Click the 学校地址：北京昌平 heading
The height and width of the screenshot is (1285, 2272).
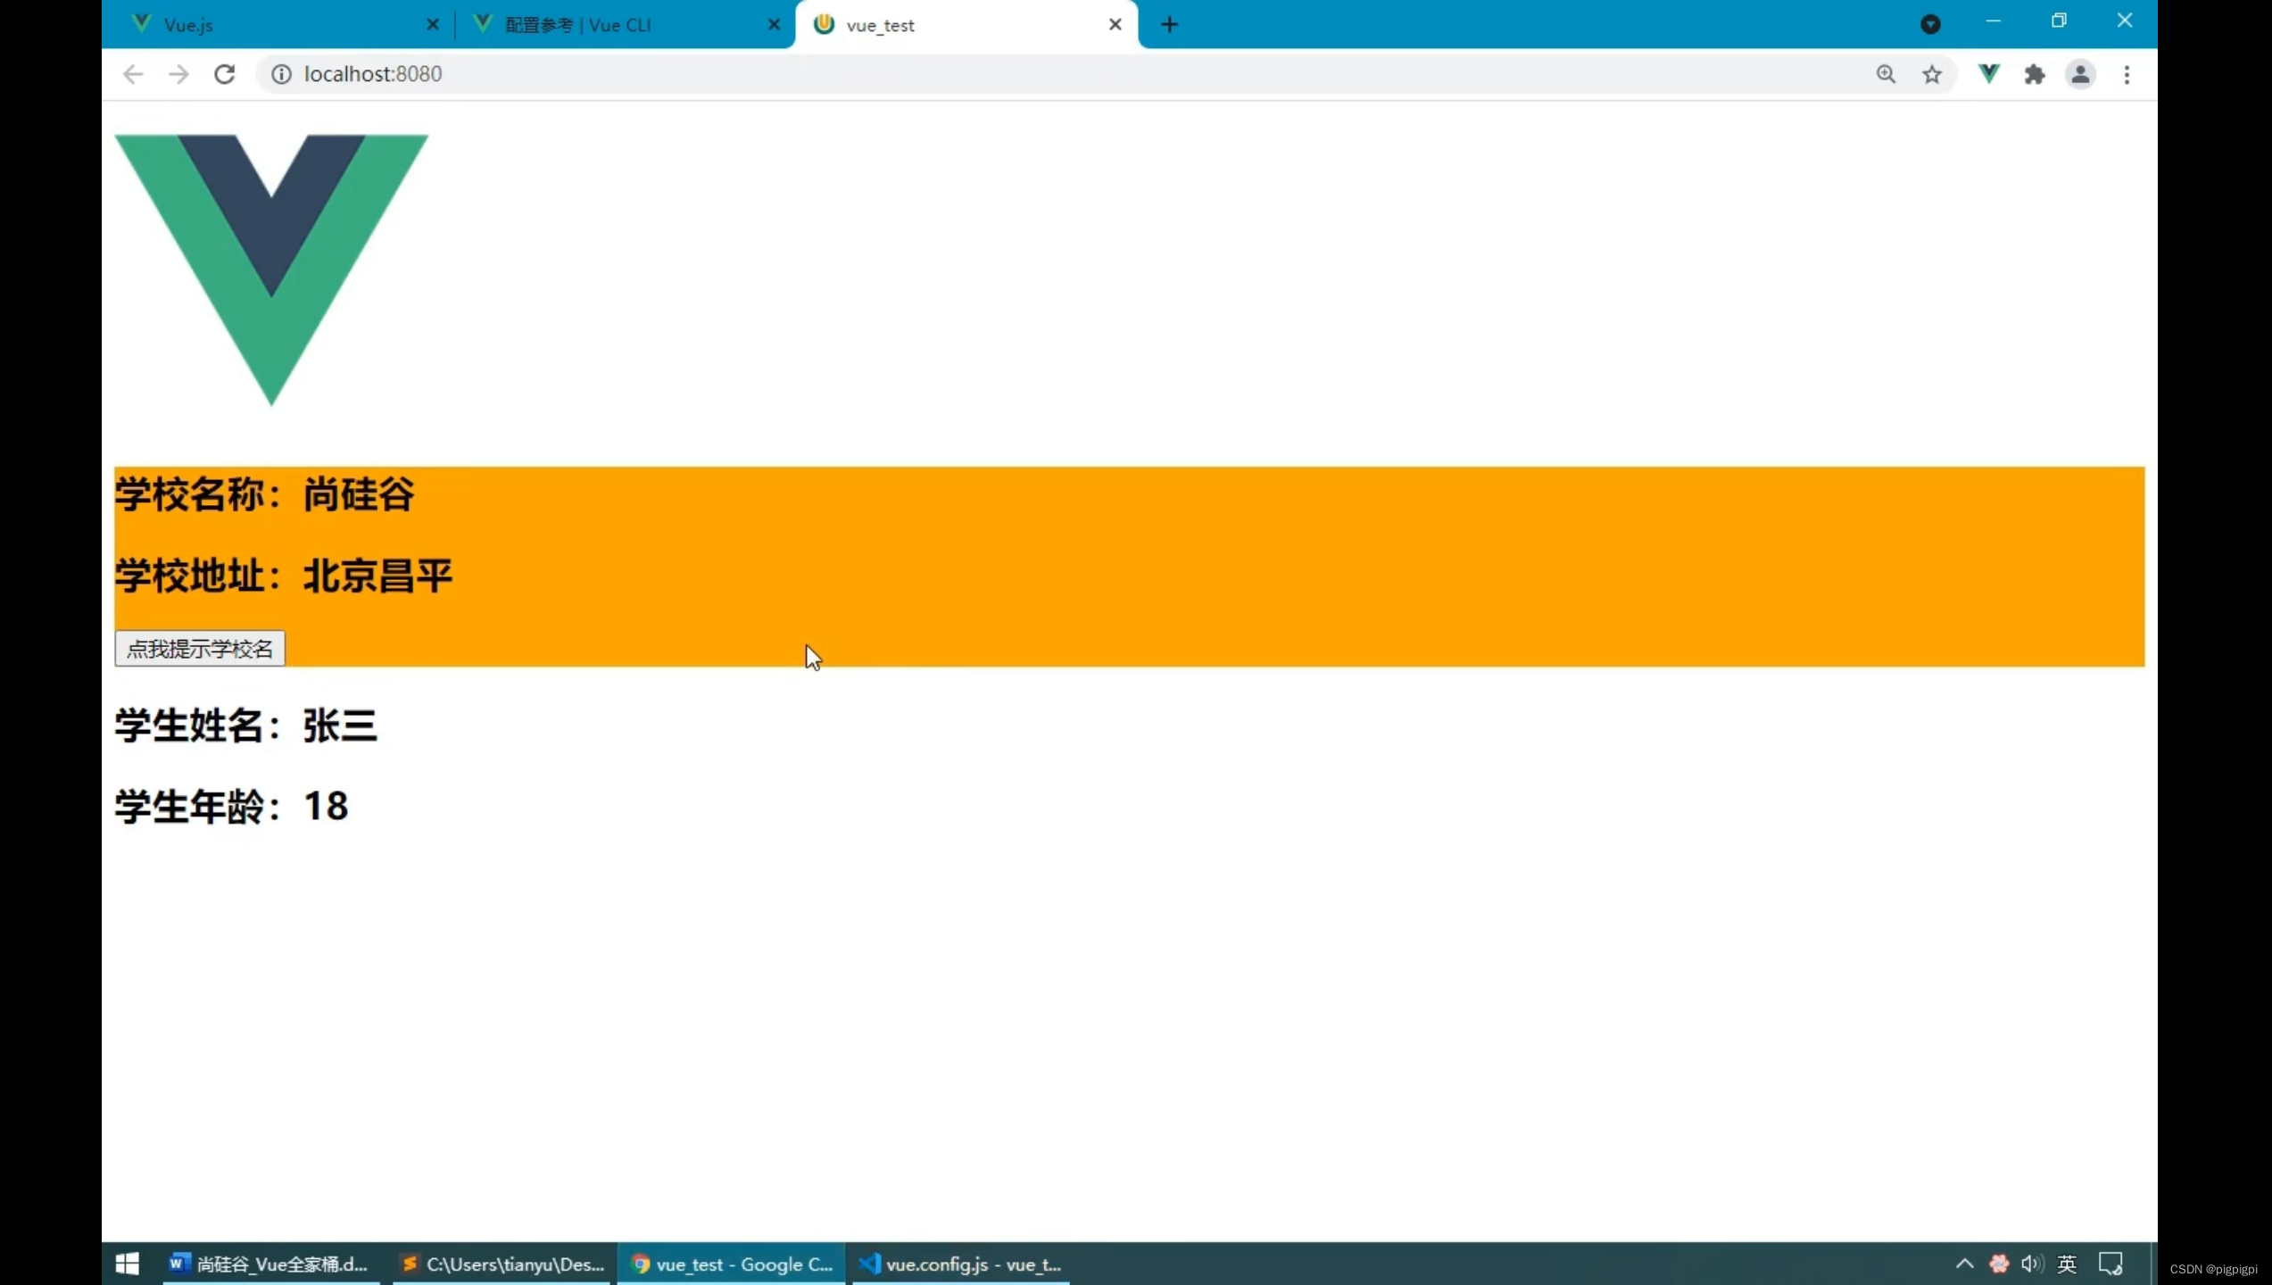click(x=284, y=576)
